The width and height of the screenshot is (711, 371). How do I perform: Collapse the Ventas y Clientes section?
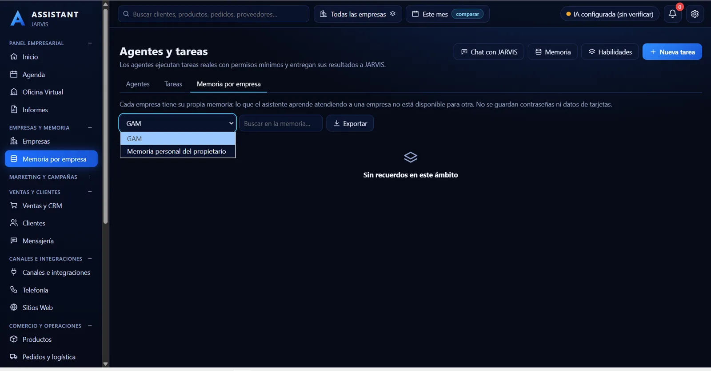coord(90,192)
